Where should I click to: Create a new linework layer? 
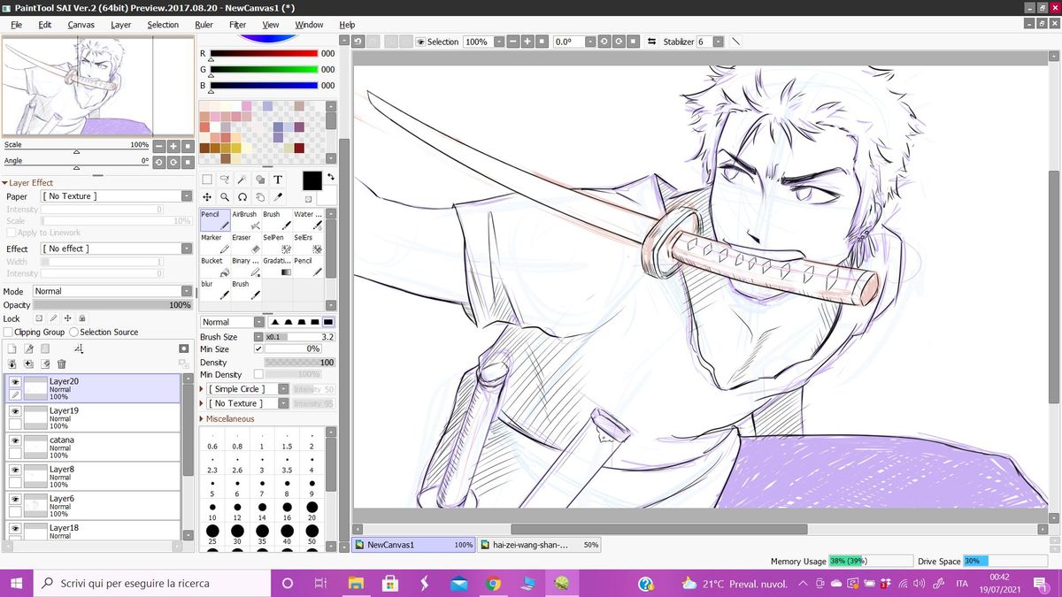tap(29, 348)
